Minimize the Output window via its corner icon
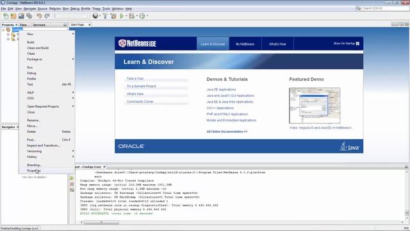 [x=406, y=167]
